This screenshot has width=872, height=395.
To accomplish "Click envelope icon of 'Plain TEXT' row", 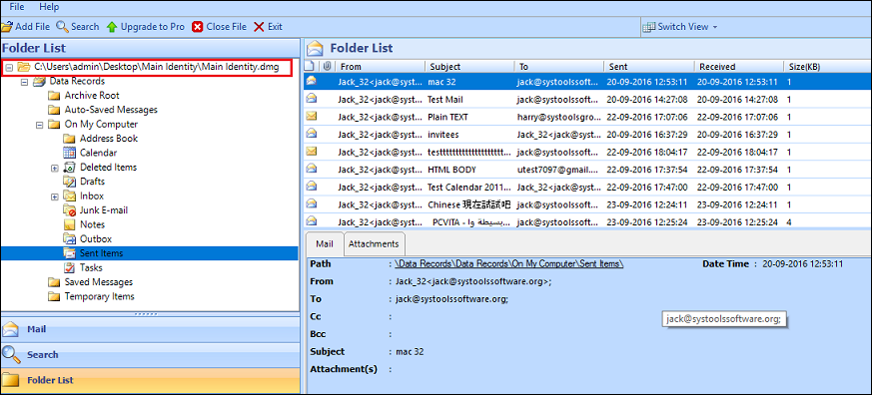I will click(312, 116).
